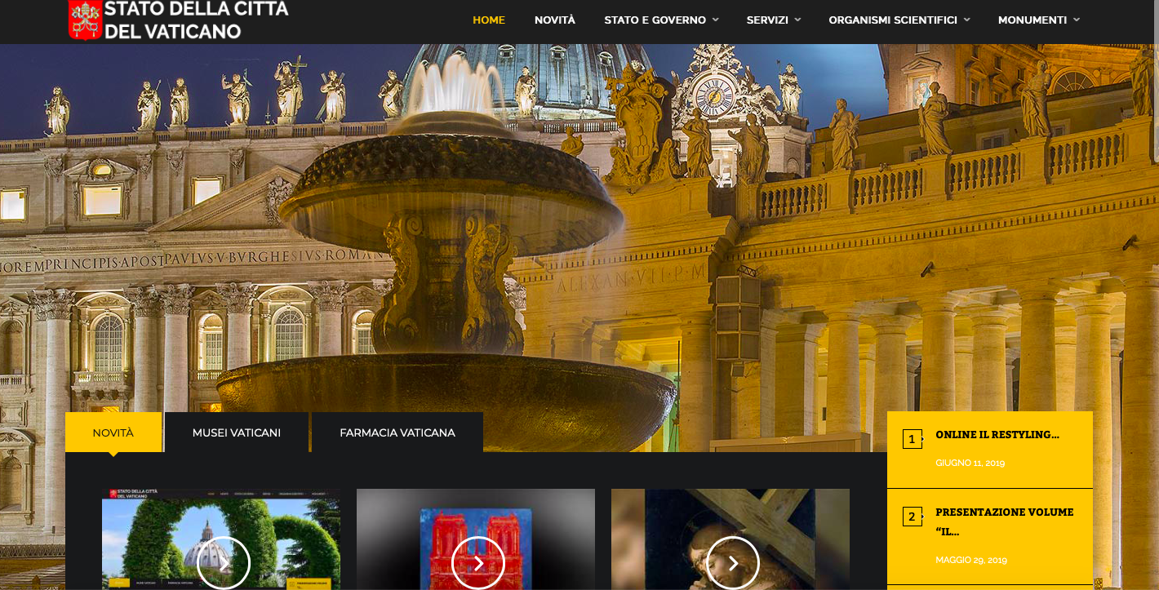
Task: Click the Vatican coat of arms logo
Action: [84, 20]
